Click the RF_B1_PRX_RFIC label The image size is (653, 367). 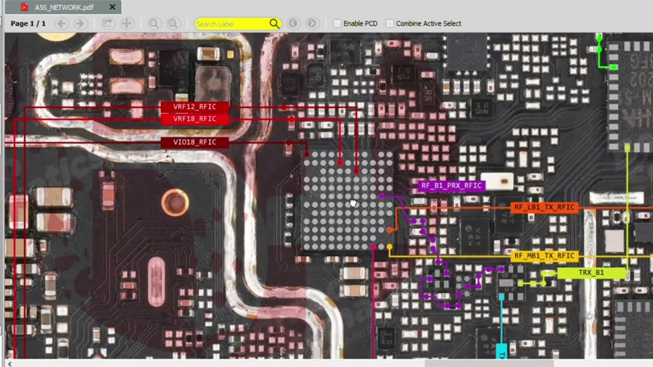[x=451, y=186]
